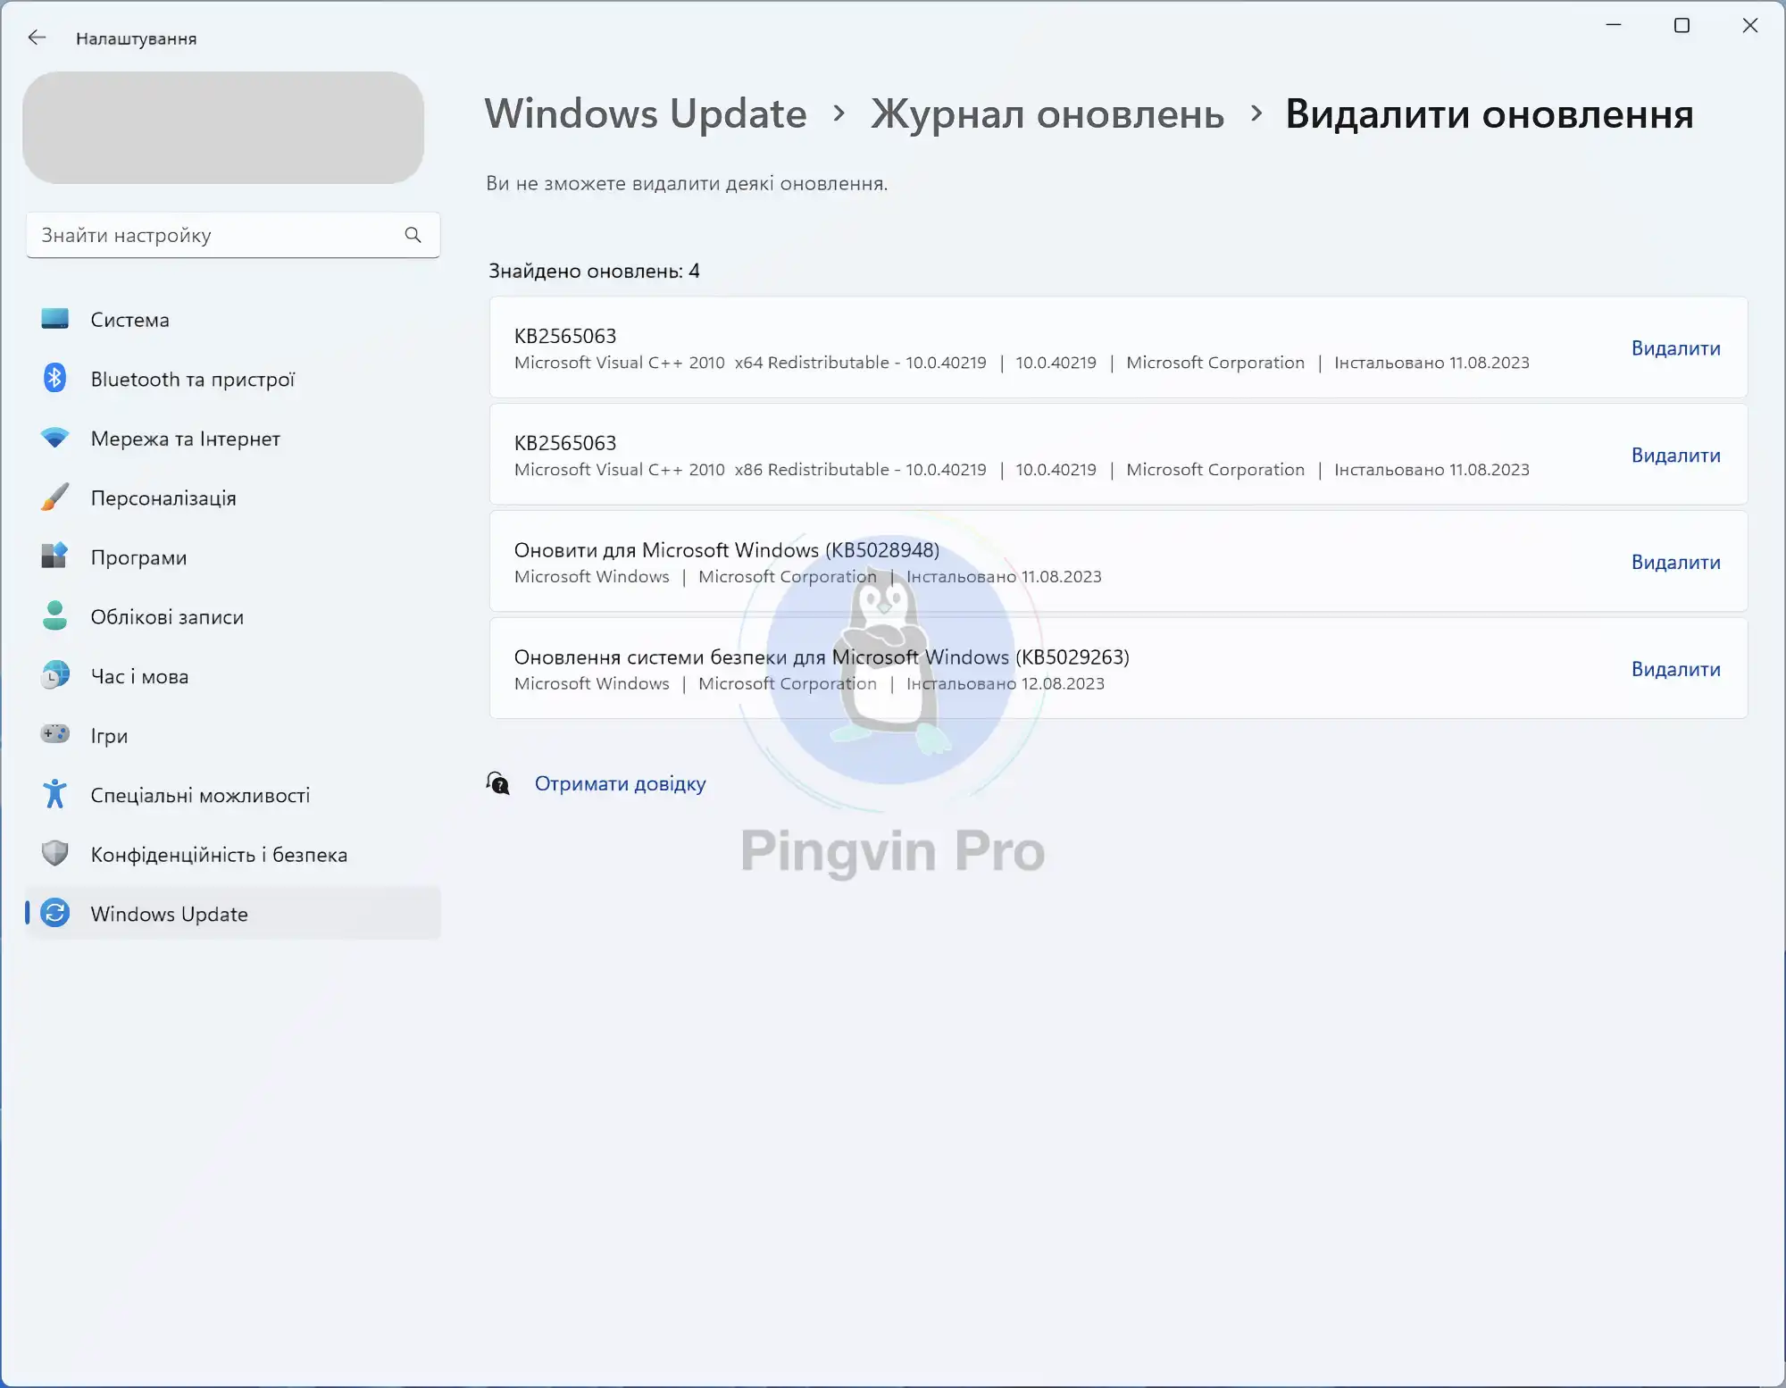Select the KB5028948 update title
Screen dimensions: 1786x1388
click(727, 550)
